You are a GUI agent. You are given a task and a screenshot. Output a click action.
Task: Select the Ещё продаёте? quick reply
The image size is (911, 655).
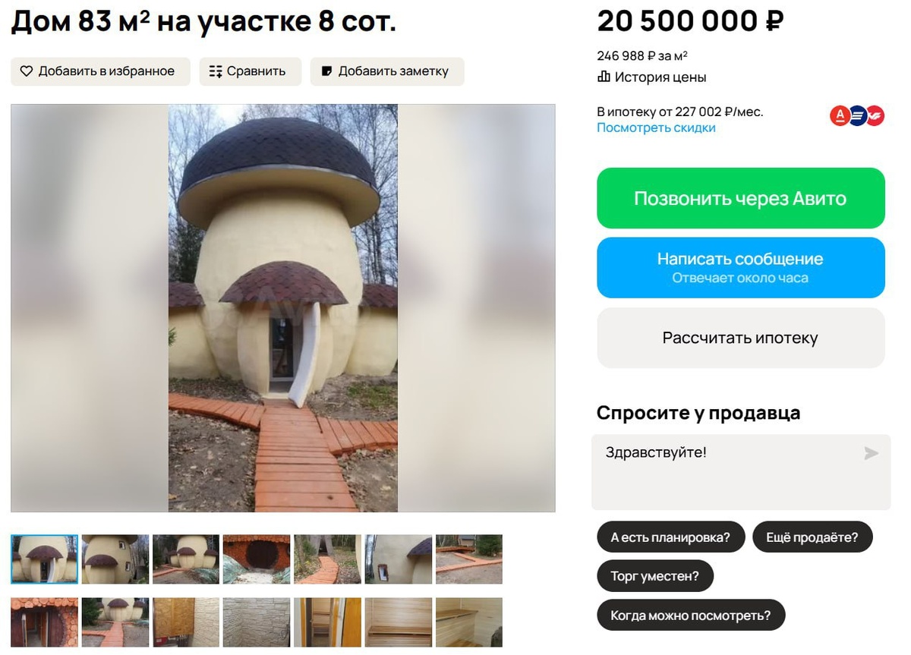(x=812, y=537)
